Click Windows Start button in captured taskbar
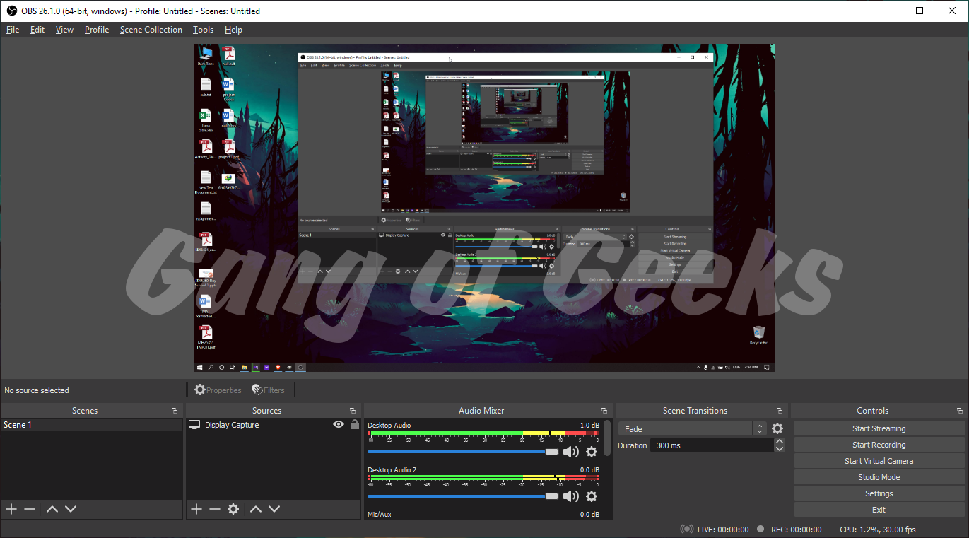This screenshot has height=538, width=969. point(200,367)
